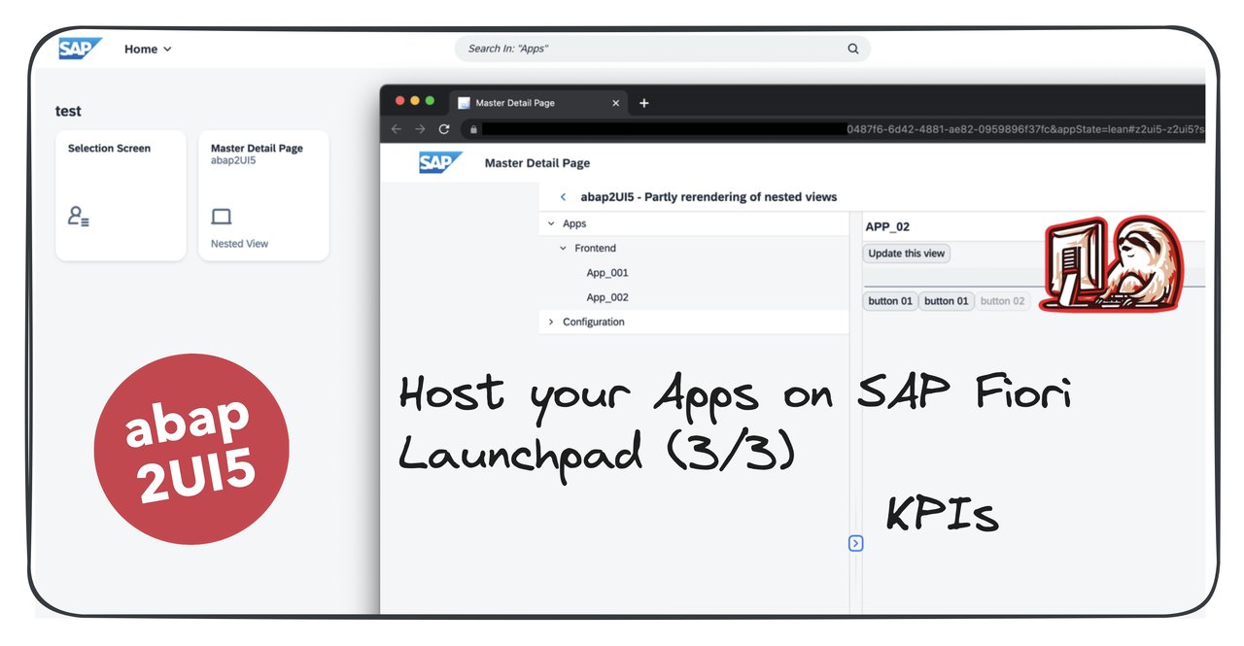Viewport: 1244px width, 646px height.
Task: Click the Update this view button
Action: coord(907,254)
